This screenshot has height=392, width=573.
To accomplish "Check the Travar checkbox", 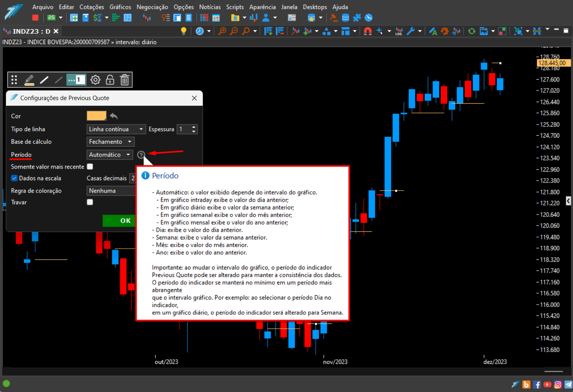I will pyautogui.click(x=90, y=202).
